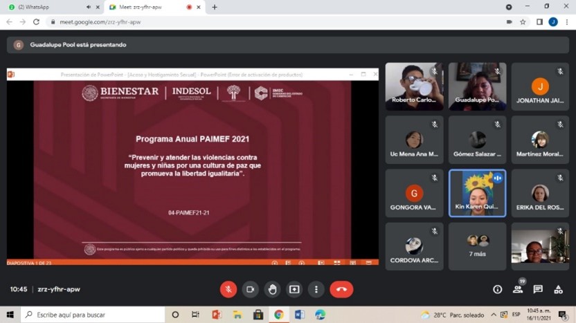Open Edge browser from the taskbar
This screenshot has height=323, width=576.
click(x=320, y=315)
